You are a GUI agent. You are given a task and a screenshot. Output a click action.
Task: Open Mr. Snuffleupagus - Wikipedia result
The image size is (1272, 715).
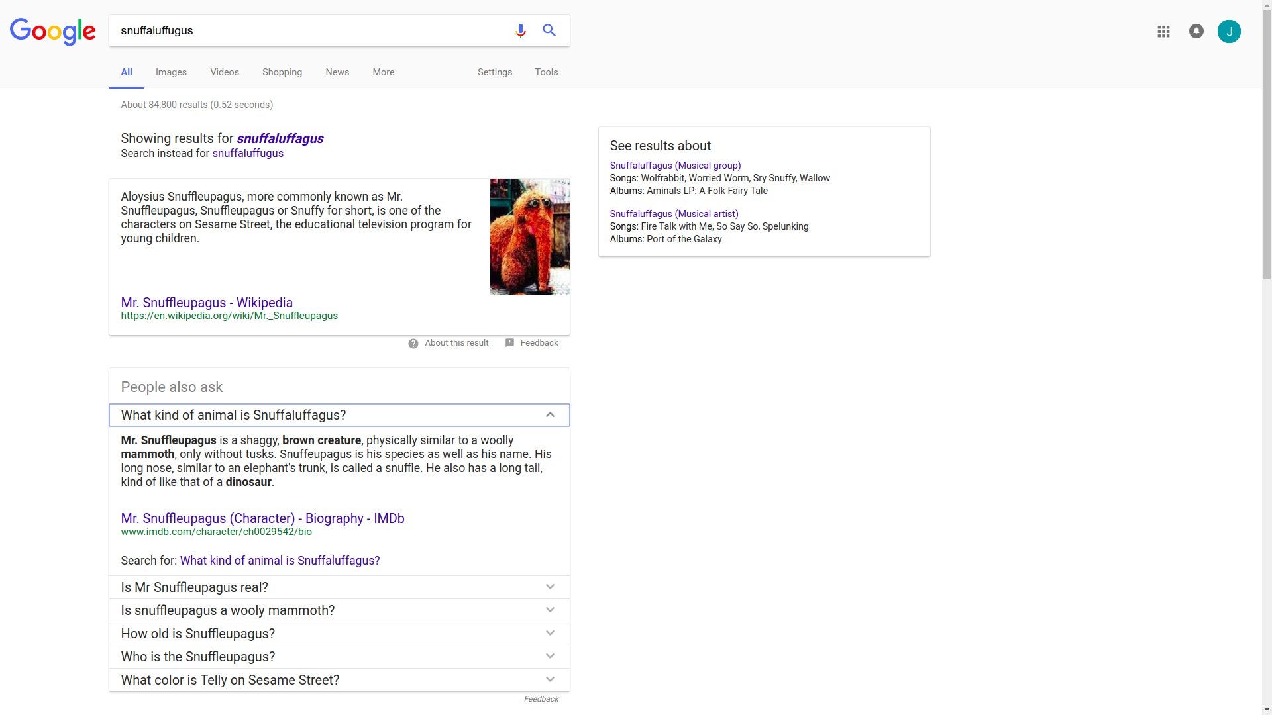207,303
